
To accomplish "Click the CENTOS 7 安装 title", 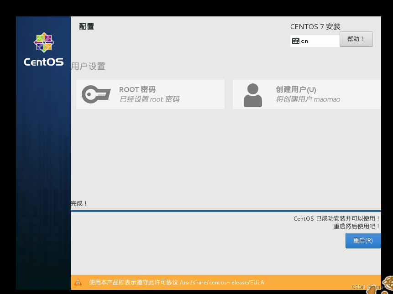I will coord(315,26).
